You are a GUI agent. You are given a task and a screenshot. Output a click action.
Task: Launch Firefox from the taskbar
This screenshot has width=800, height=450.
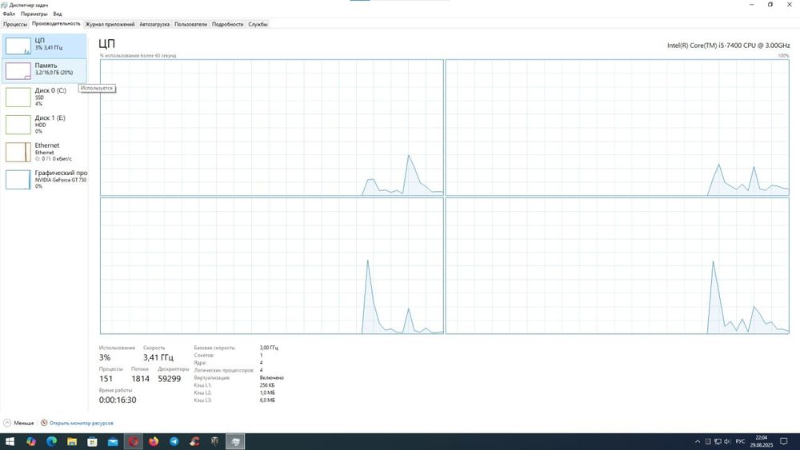tap(154, 441)
